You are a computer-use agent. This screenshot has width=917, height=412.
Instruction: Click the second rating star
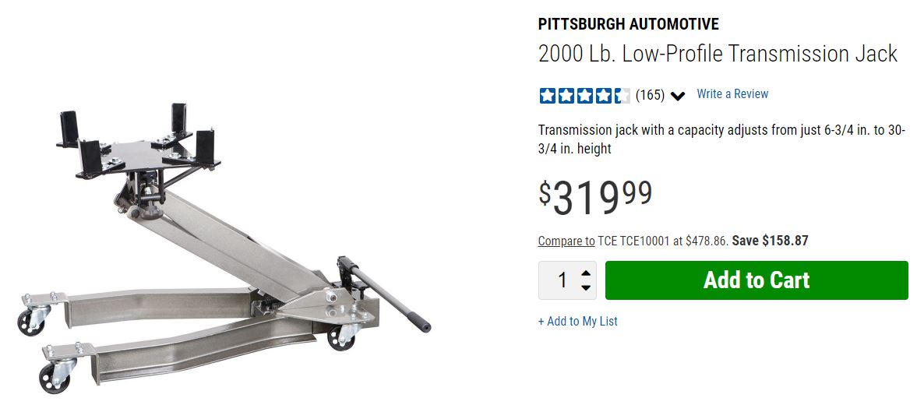566,96
